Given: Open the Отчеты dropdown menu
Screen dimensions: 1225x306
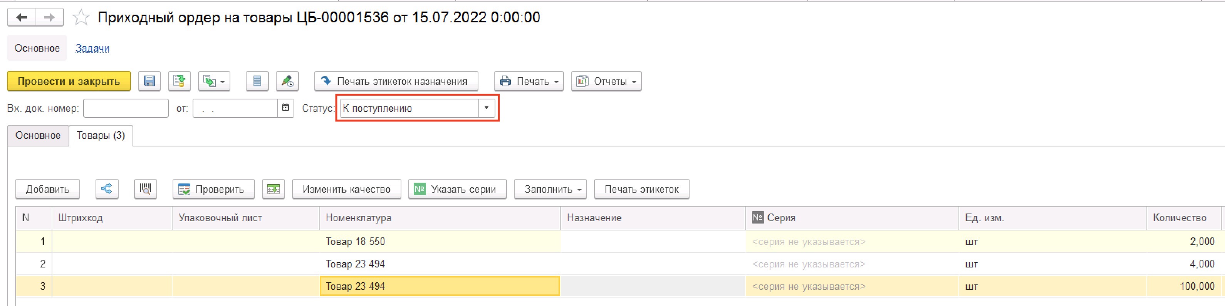Looking at the screenshot, I should click(x=606, y=81).
